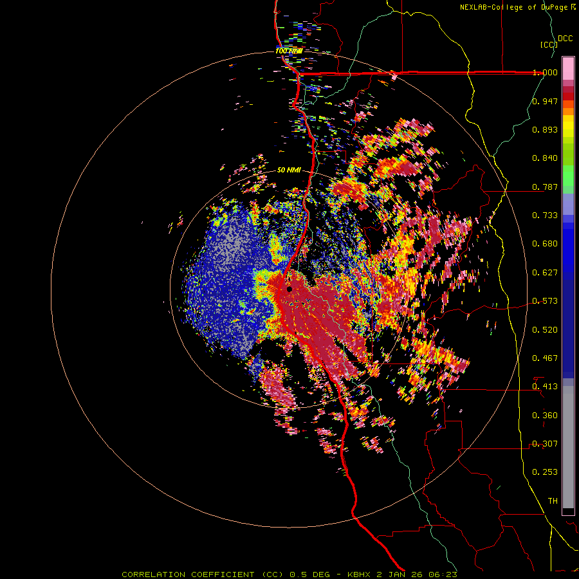Click the 0.467 scale value
The height and width of the screenshot is (579, 579).
pyautogui.click(x=545, y=358)
